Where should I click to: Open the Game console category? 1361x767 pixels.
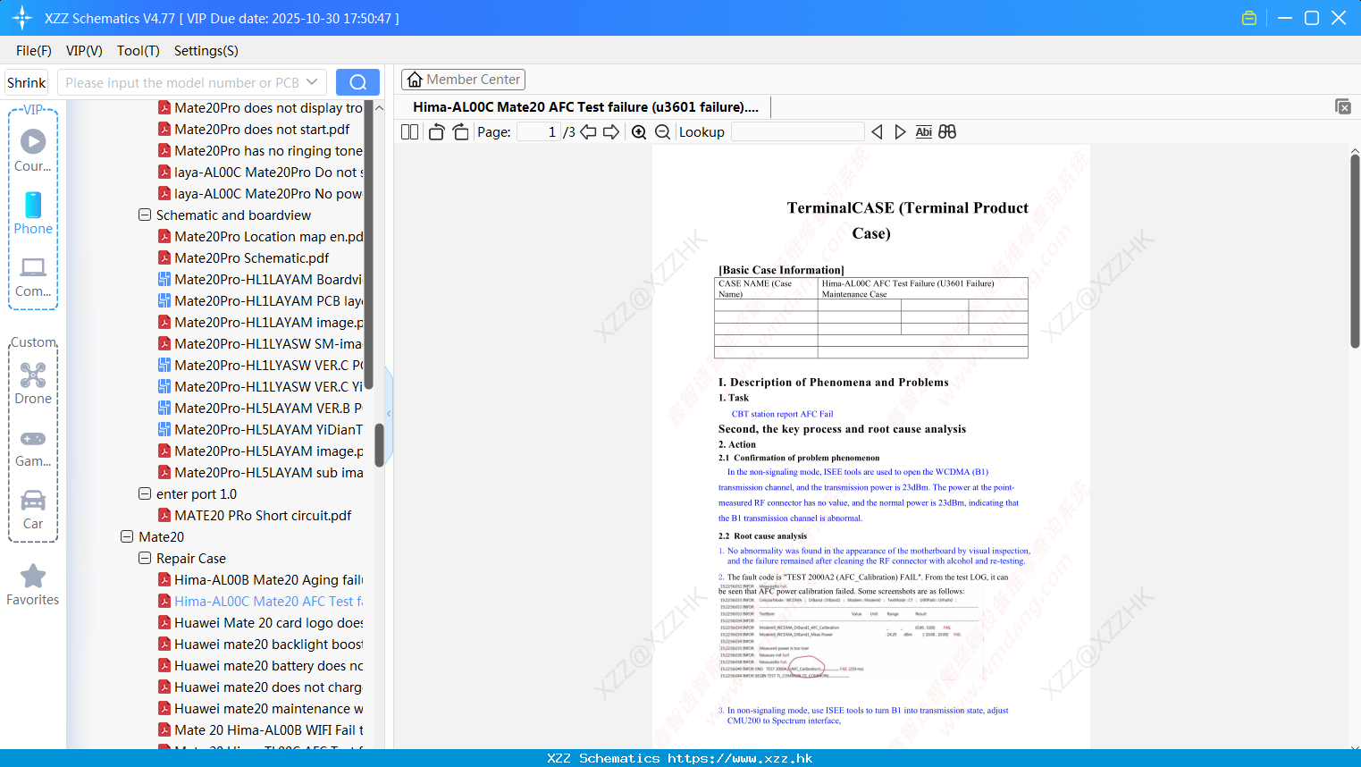[x=33, y=448]
